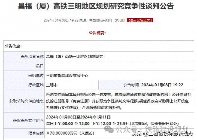Select the page title 昌福（厦）高铁三明地区规划研究竞争性谈判公告

tap(96, 6)
